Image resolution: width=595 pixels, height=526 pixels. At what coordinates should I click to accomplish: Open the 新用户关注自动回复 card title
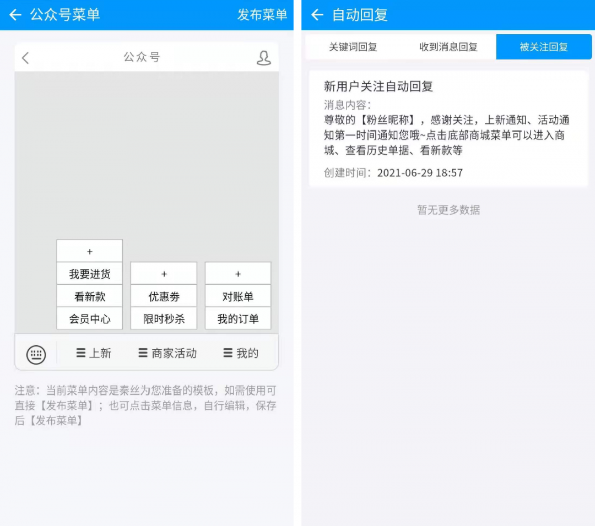378,86
